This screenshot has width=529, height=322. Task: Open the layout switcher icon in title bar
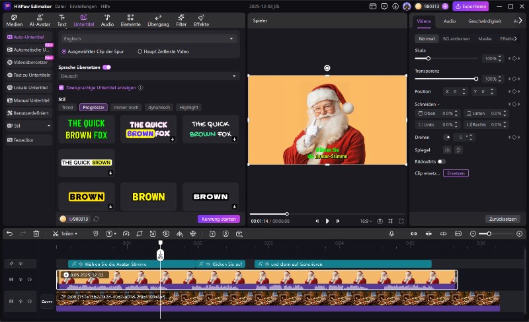(x=373, y=7)
